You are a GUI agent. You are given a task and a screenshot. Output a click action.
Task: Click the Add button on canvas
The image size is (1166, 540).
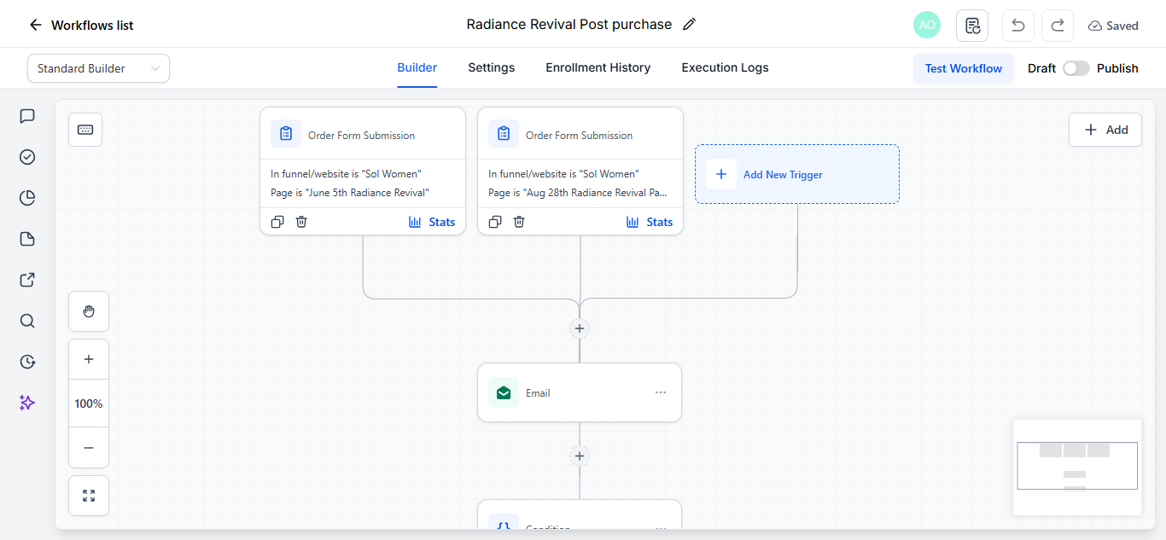(1105, 130)
